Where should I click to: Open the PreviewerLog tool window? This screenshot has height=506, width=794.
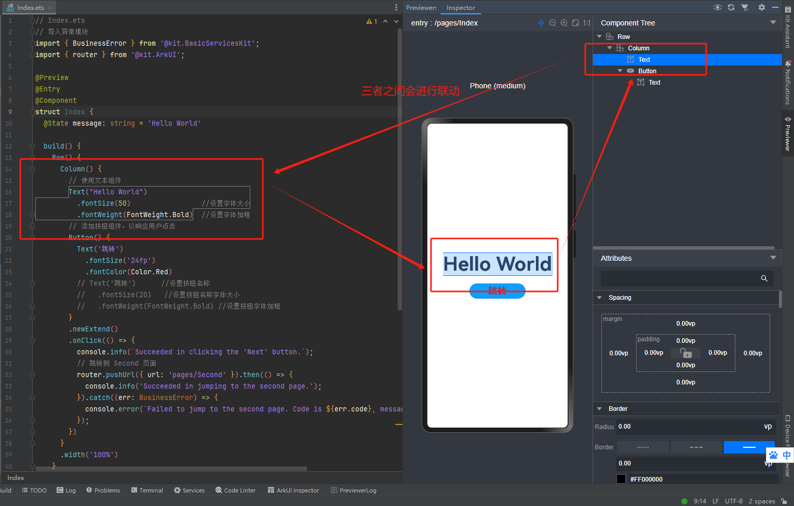pyautogui.click(x=354, y=490)
